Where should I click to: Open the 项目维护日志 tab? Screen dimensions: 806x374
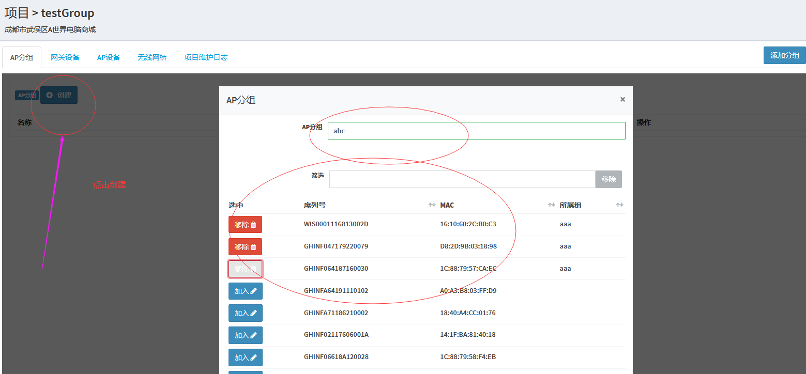tap(206, 57)
